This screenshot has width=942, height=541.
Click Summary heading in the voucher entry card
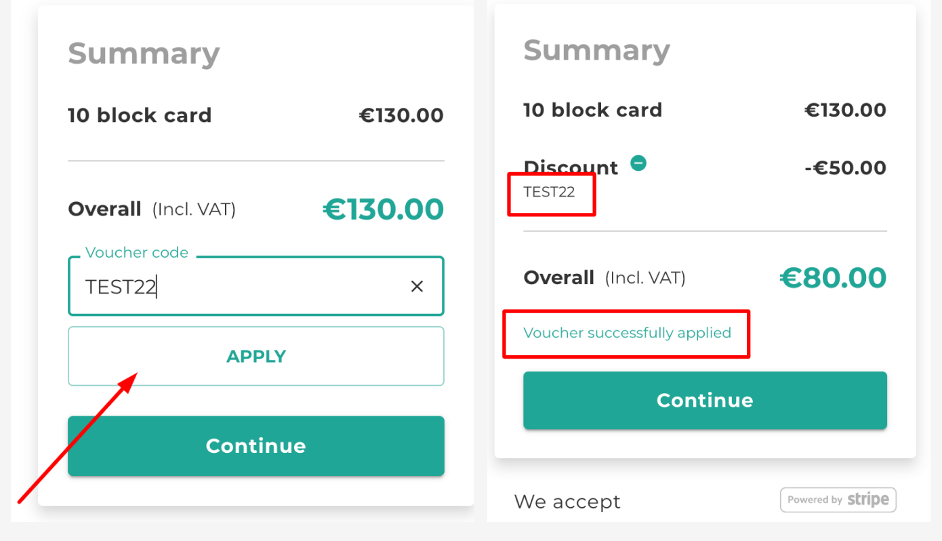point(144,54)
